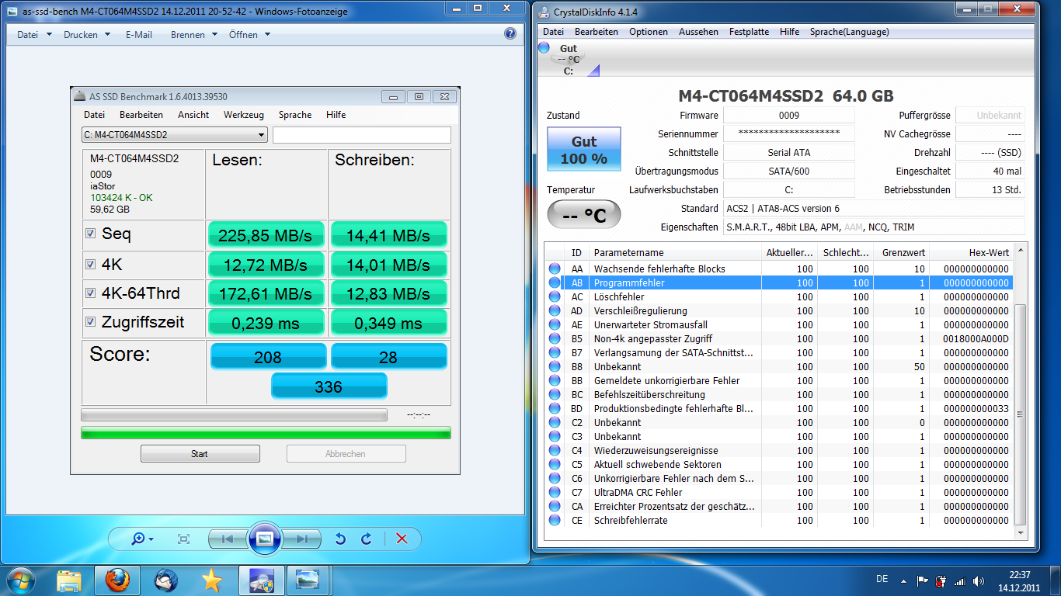
Task: Open Hilfe menu in CrystalDiskInfo
Action: coord(789,32)
